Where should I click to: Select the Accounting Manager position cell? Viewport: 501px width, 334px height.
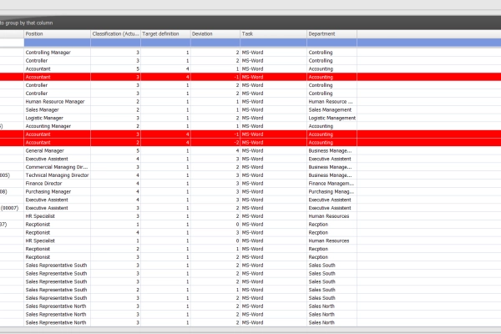(57, 126)
